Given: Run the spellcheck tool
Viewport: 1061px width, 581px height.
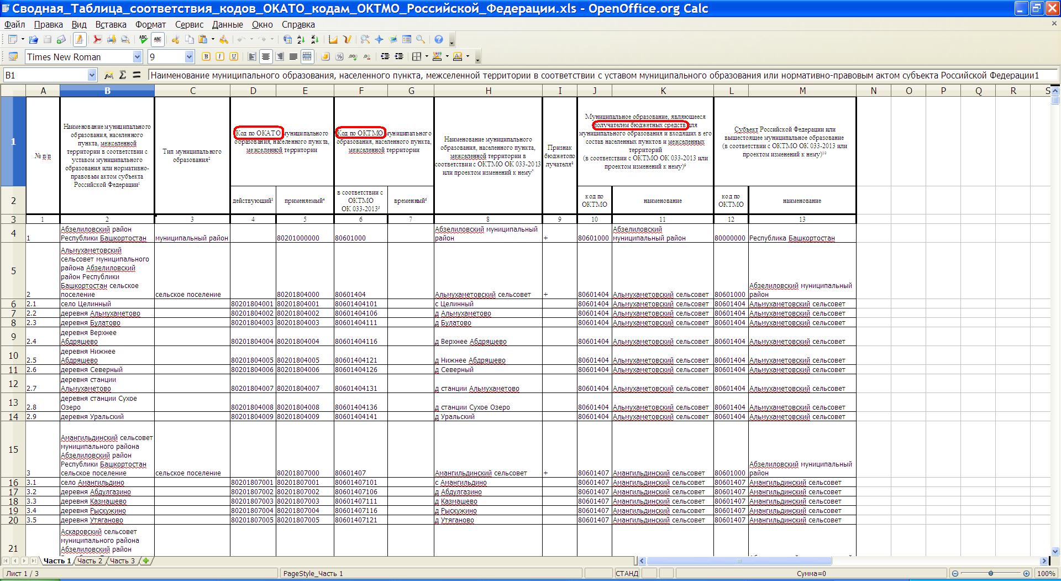Looking at the screenshot, I should click(143, 39).
